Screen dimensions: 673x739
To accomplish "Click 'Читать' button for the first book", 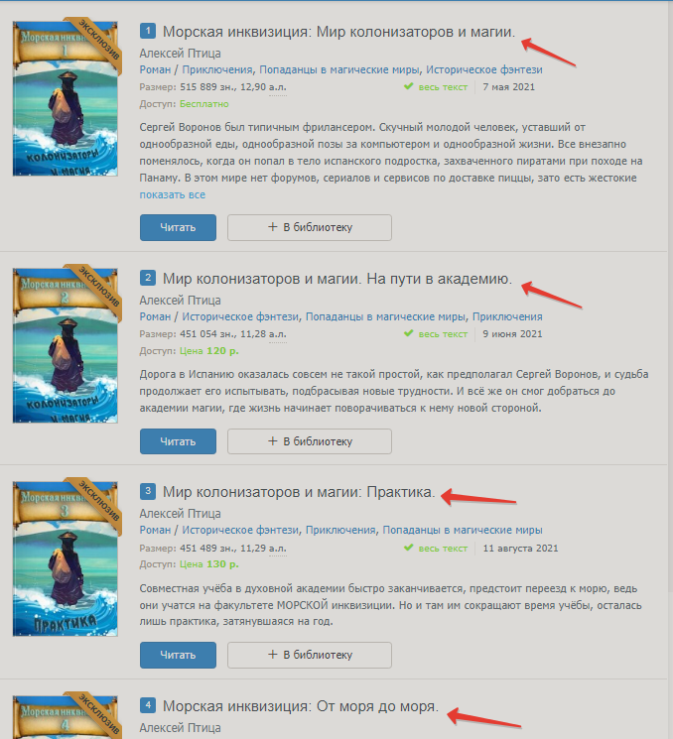I will point(178,227).
